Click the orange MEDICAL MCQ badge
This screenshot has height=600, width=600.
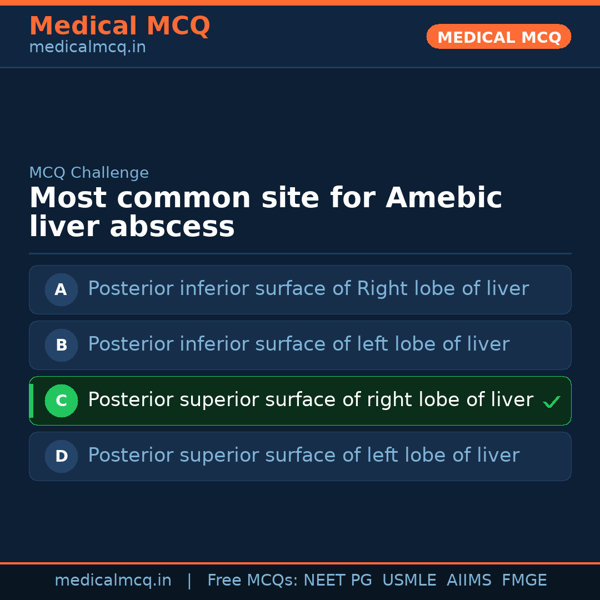498,37
